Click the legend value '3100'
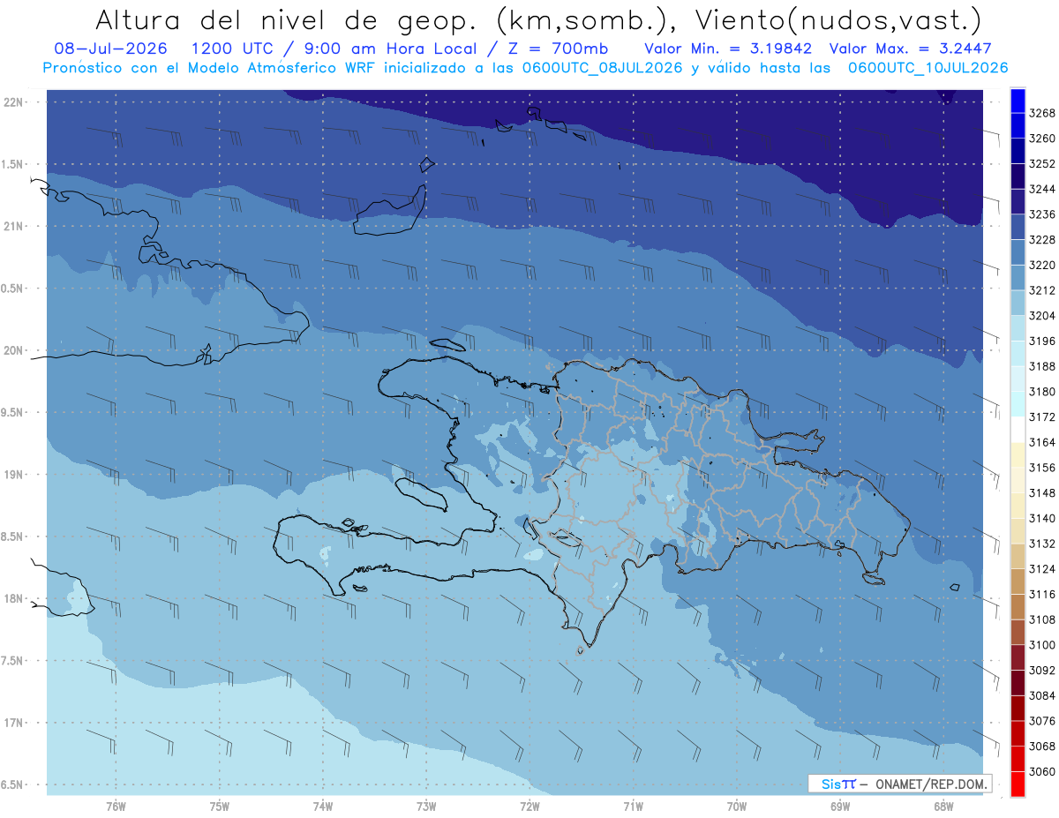This screenshot has height=818, width=1059. tap(1042, 645)
